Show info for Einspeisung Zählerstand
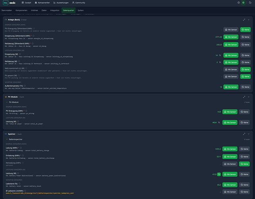Screen dimensions: 255x199 pyautogui.click(x=33, y=36)
